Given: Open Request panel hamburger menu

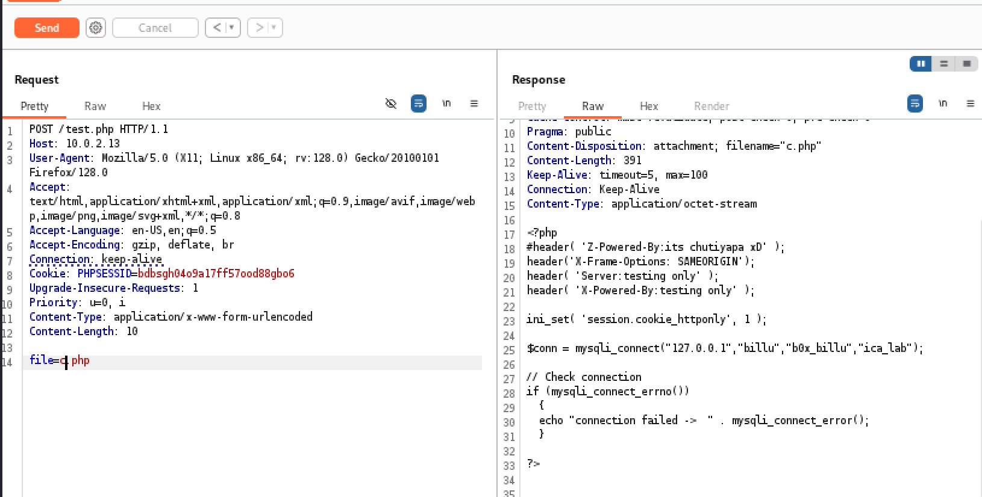Looking at the screenshot, I should point(474,103).
